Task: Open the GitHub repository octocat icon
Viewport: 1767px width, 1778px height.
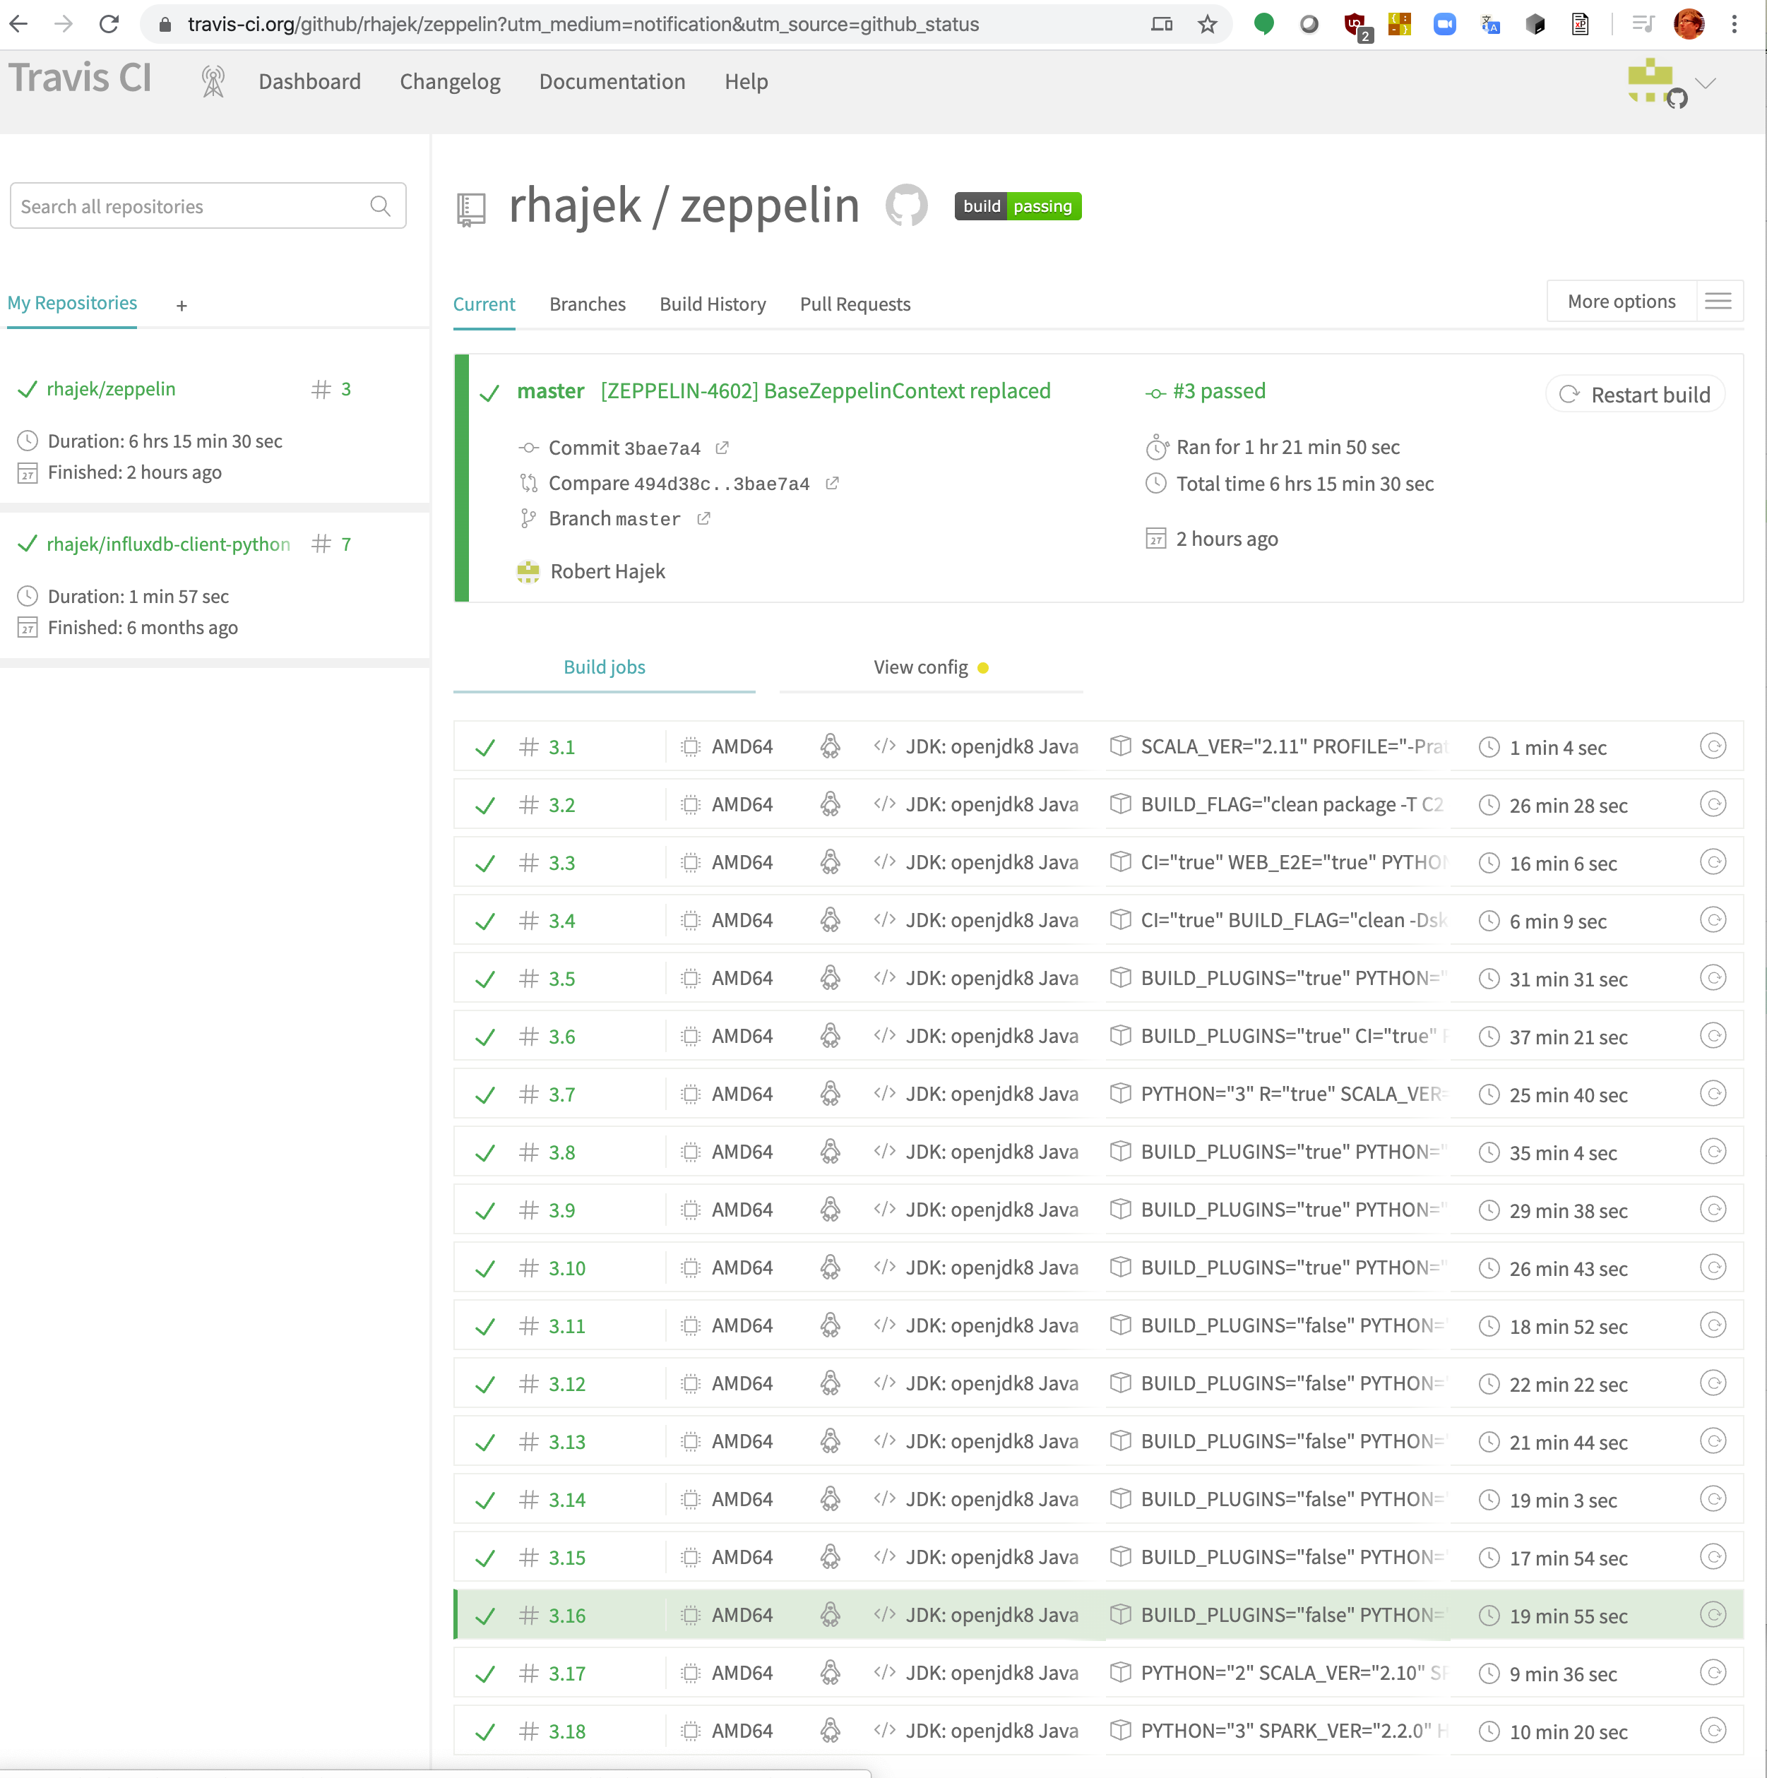Action: (907, 205)
